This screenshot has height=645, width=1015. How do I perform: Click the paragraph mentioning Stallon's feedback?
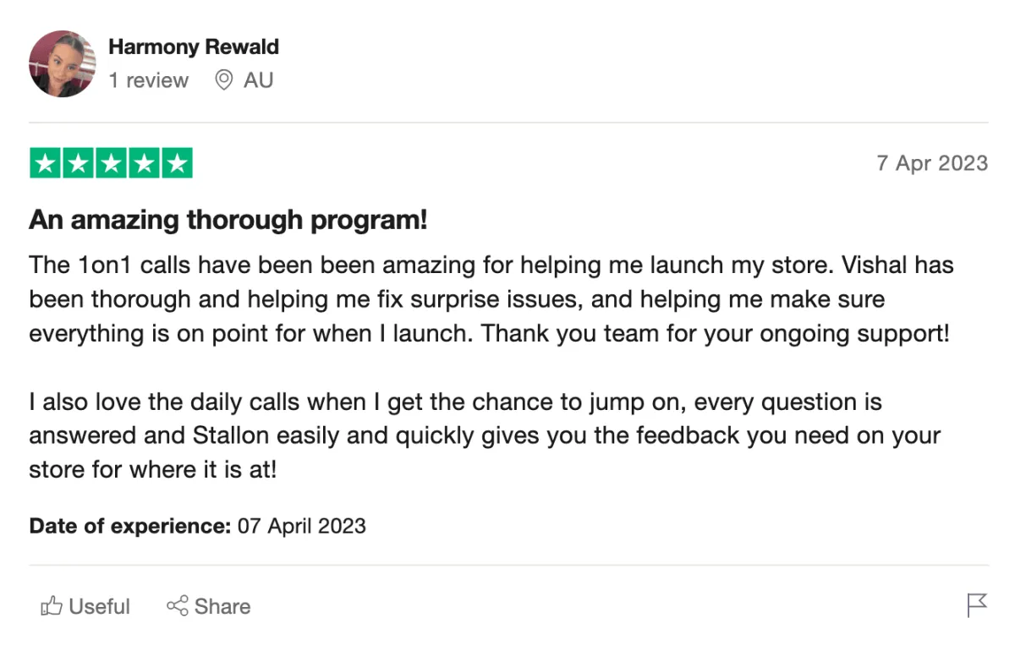point(486,435)
